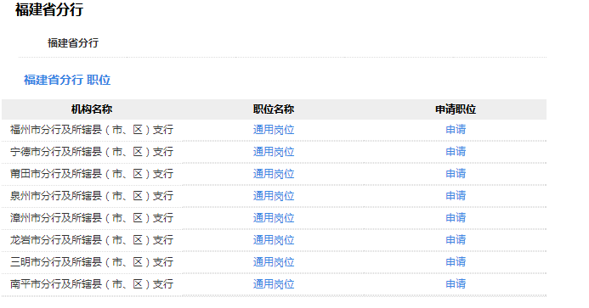Click the 机构名称 column header
Screen dimensions: 589x308
92,109
